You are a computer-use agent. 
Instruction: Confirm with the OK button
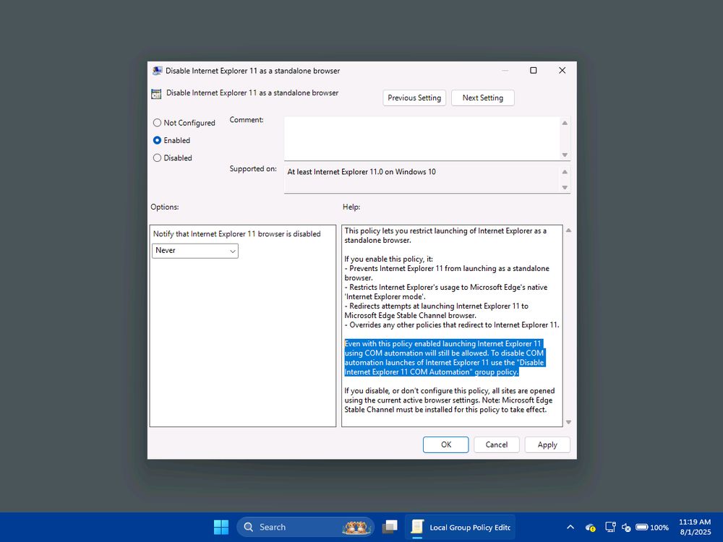[x=445, y=444]
